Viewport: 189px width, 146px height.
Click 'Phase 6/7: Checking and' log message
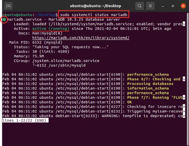coord(154,79)
